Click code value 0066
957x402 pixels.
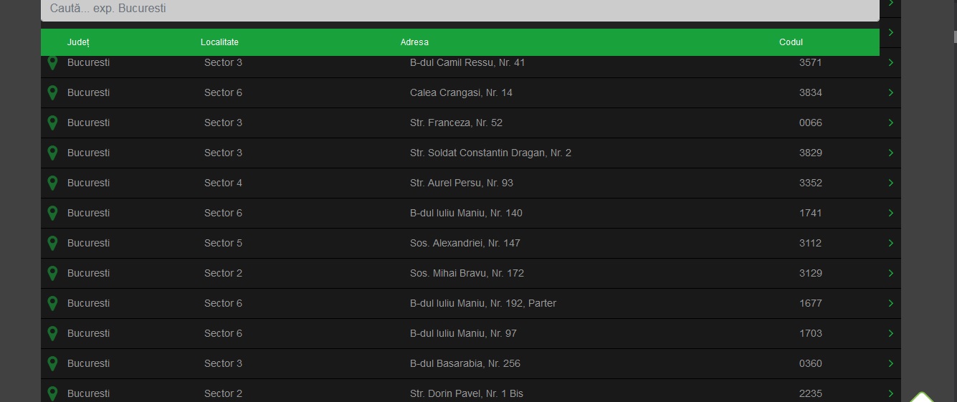[811, 123]
